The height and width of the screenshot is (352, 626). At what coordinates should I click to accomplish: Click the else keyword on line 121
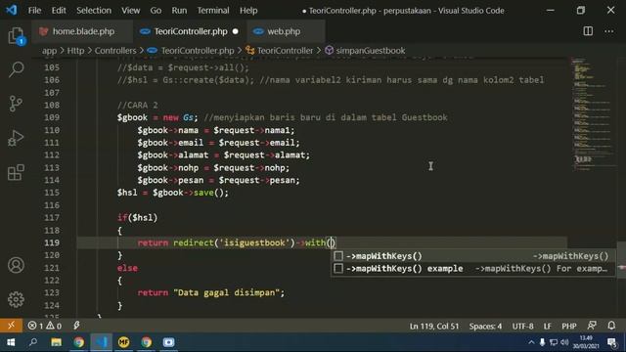[127, 268]
